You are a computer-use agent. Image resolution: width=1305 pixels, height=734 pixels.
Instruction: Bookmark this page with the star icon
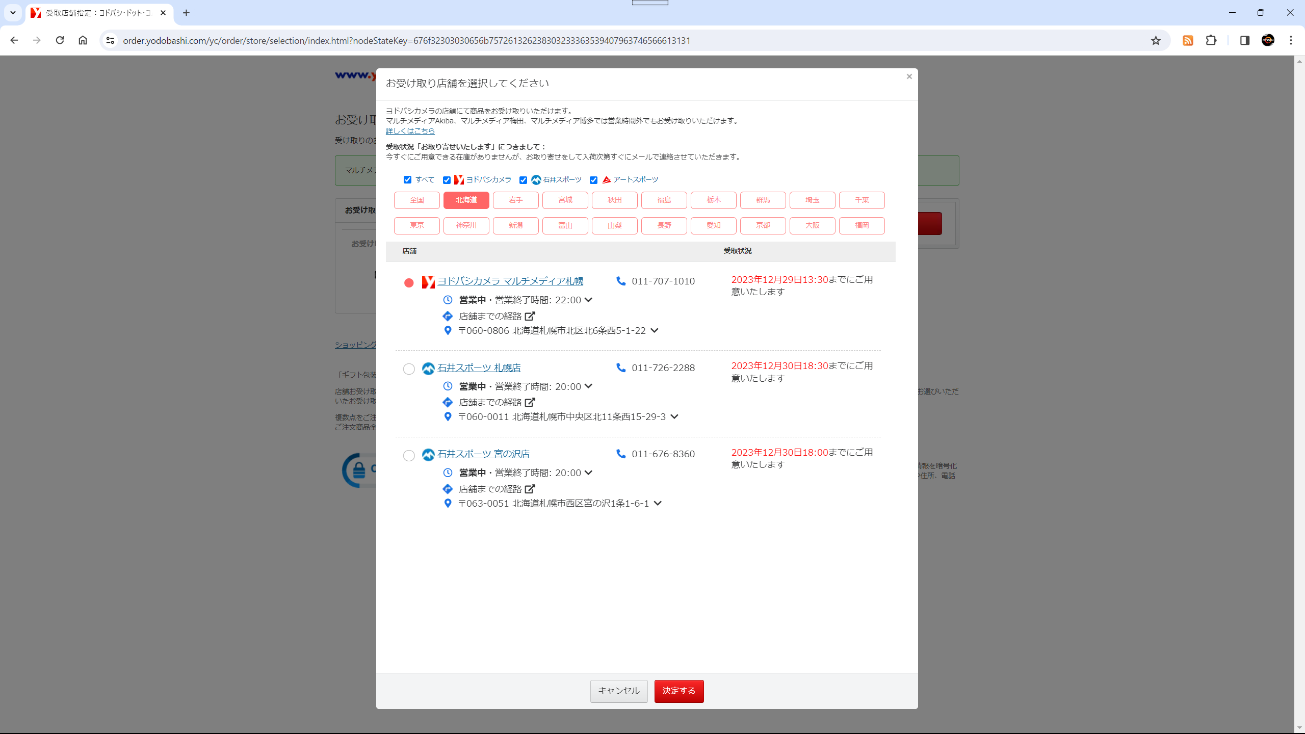[1156, 40]
